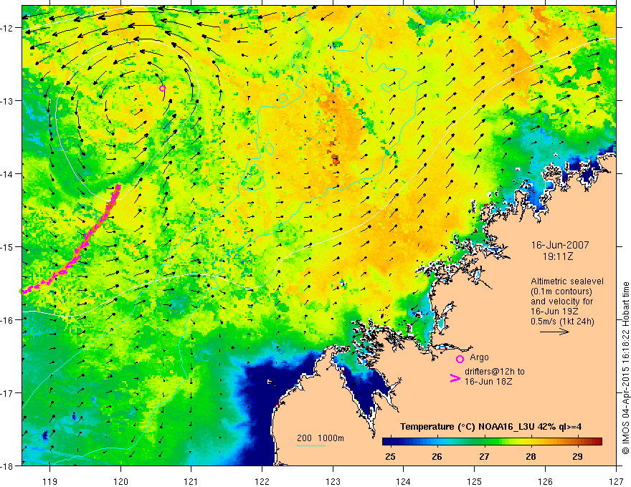Click the "16-Jun 19Z" text
The height and width of the screenshot is (487, 631).
point(553,312)
